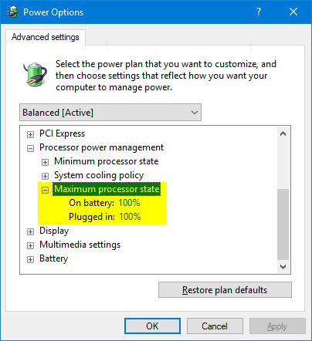
Task: Expand Multimedia settings node
Action: point(30,245)
